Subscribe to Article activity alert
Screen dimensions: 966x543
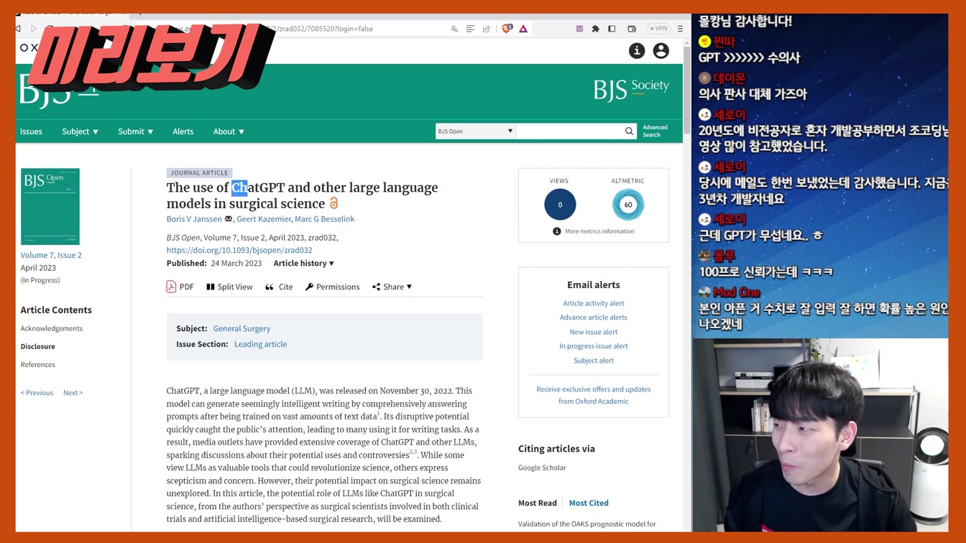594,303
